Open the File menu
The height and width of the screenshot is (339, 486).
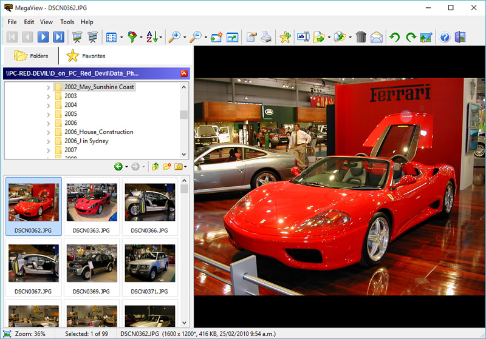click(12, 22)
